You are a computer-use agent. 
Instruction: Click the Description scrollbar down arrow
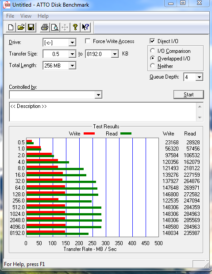200,117
